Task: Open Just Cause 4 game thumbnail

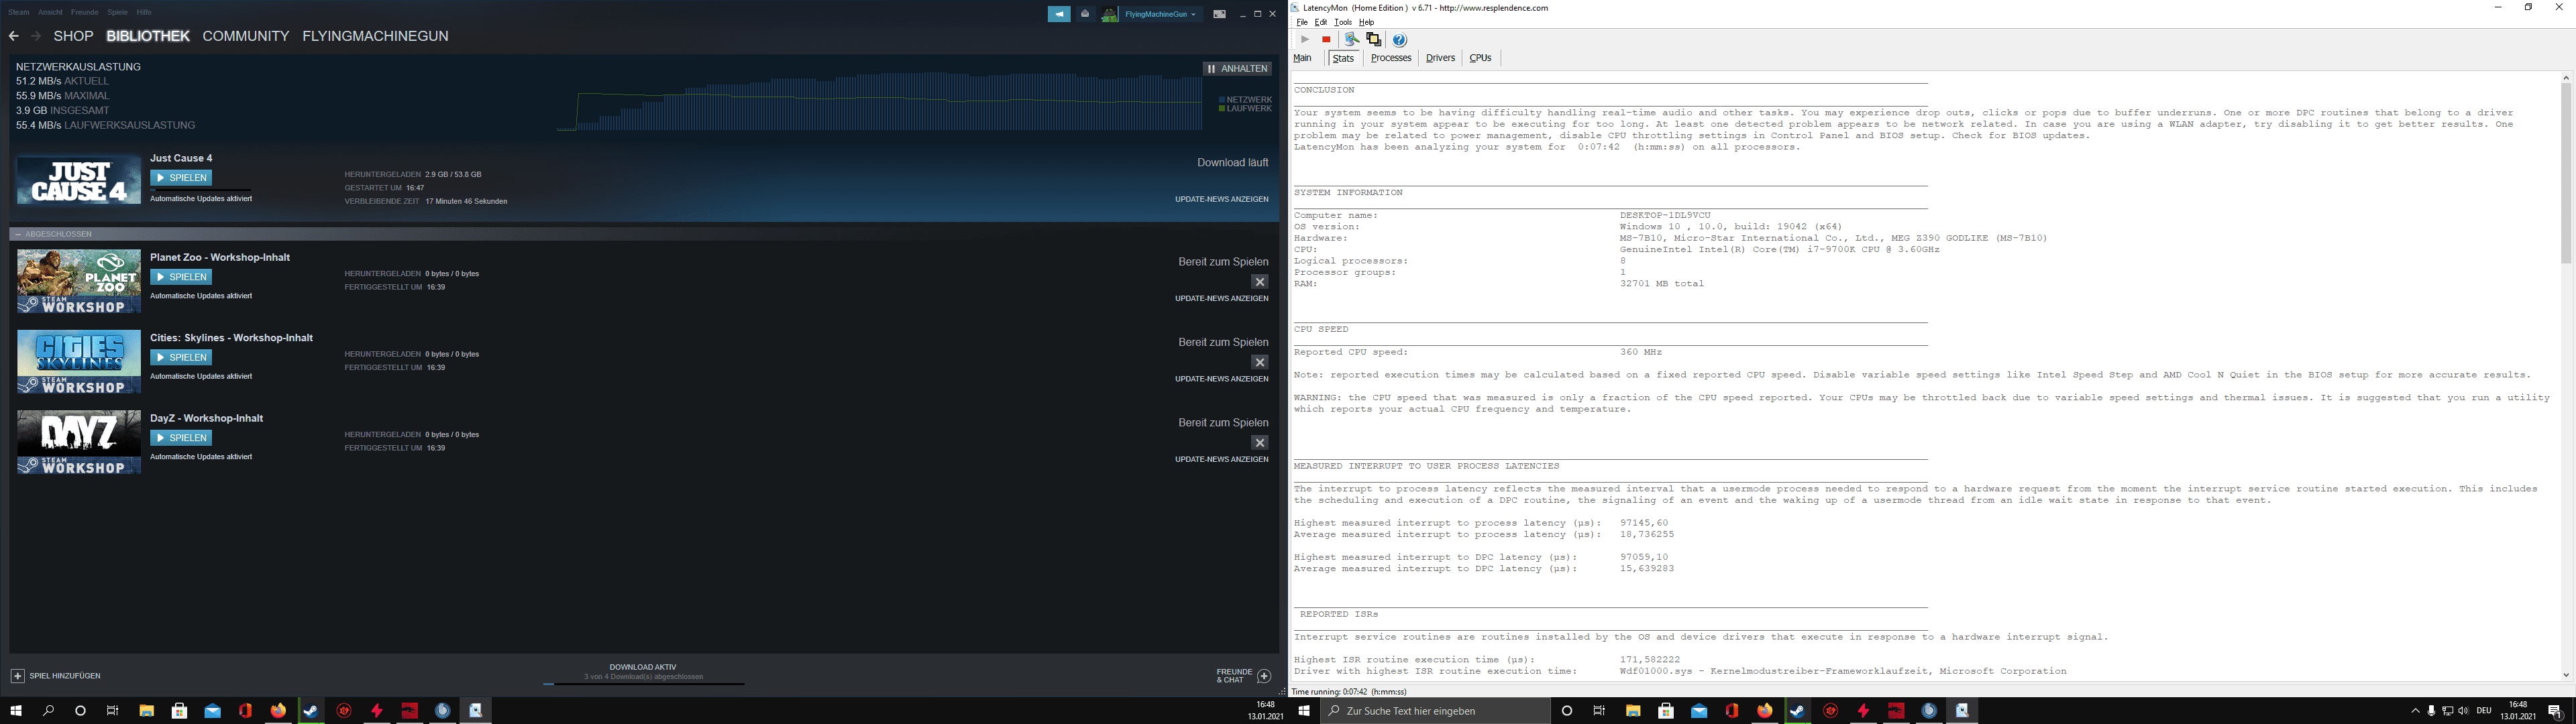Action: coord(79,180)
